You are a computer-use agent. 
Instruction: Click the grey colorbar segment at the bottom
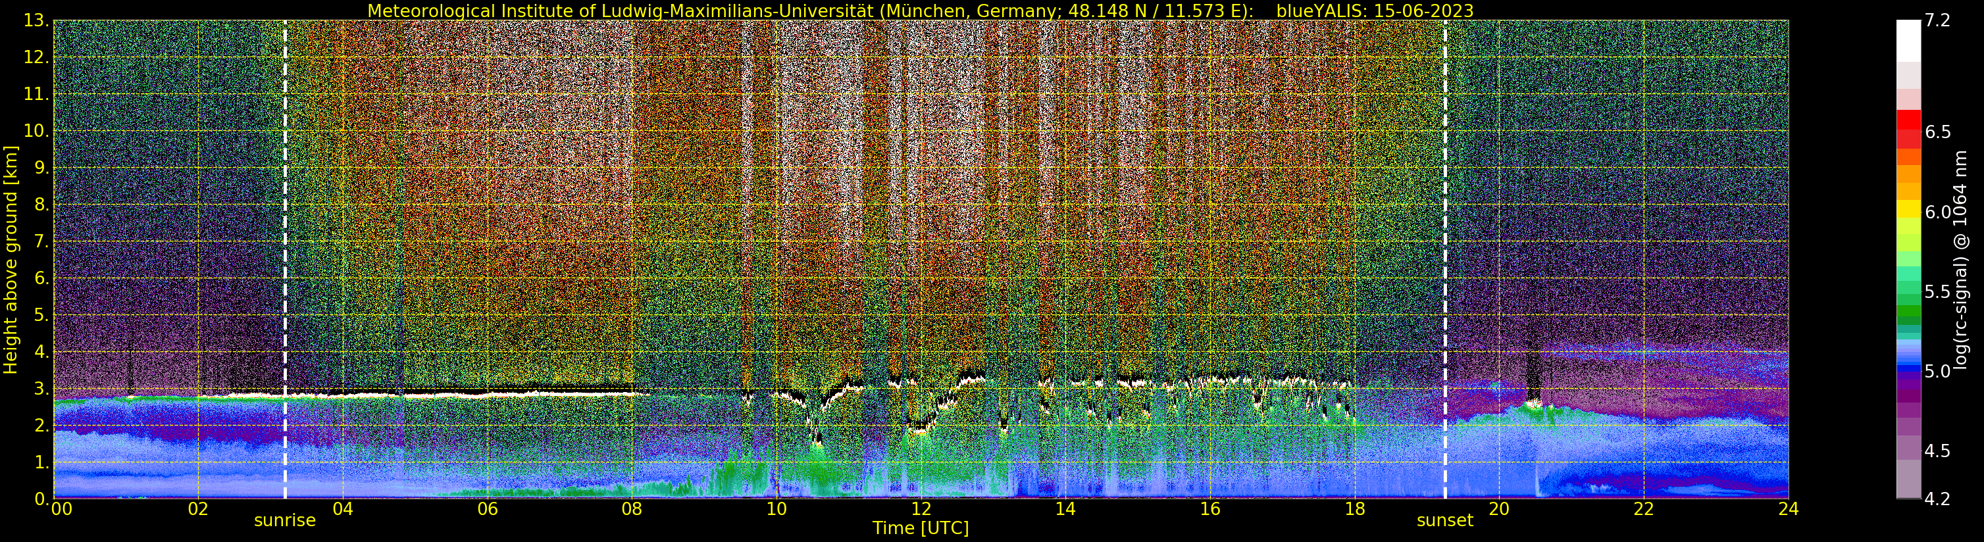(x=1908, y=479)
